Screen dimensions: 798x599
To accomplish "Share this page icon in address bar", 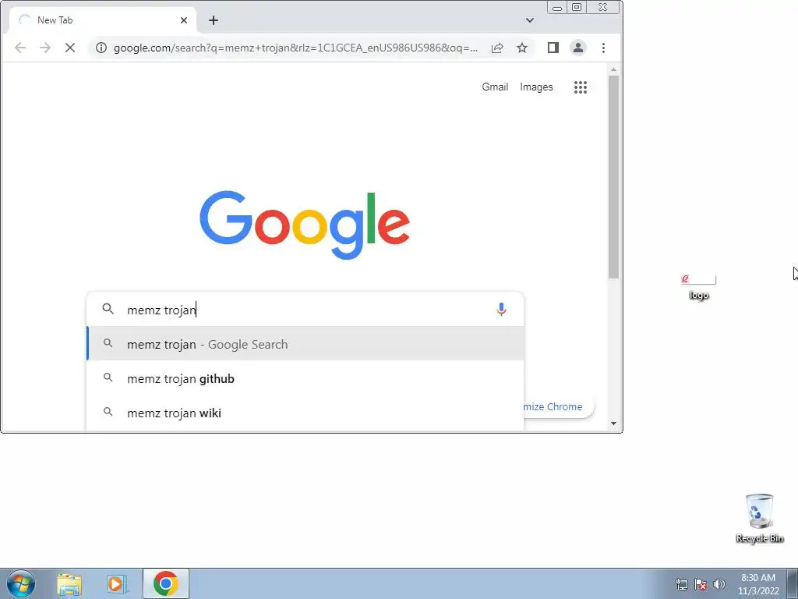I will [497, 48].
